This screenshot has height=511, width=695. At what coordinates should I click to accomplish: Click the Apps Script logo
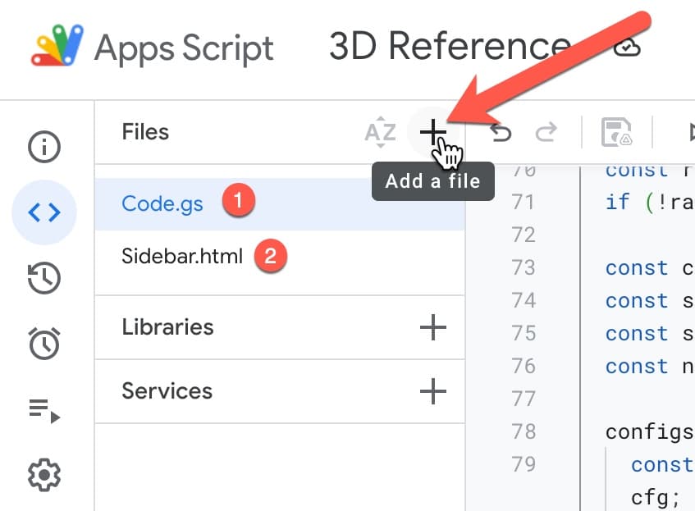click(x=57, y=45)
